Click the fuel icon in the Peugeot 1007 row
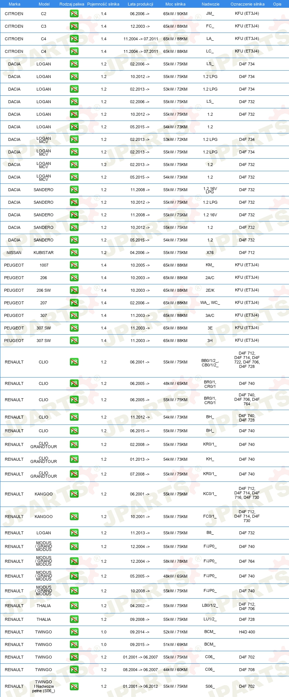 tap(74, 265)
